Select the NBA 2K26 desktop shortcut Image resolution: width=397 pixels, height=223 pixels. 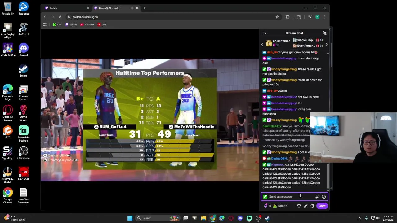point(23,174)
